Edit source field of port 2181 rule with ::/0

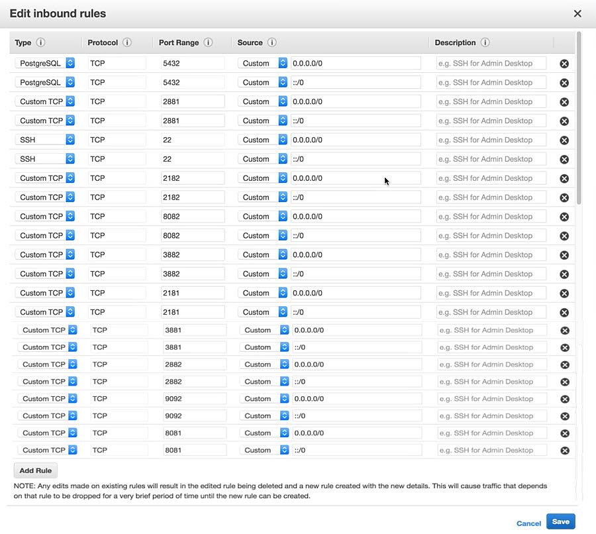pos(356,312)
